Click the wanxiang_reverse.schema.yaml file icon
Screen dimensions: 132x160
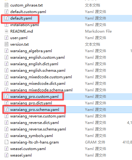pyautogui.click(x=7, y=129)
